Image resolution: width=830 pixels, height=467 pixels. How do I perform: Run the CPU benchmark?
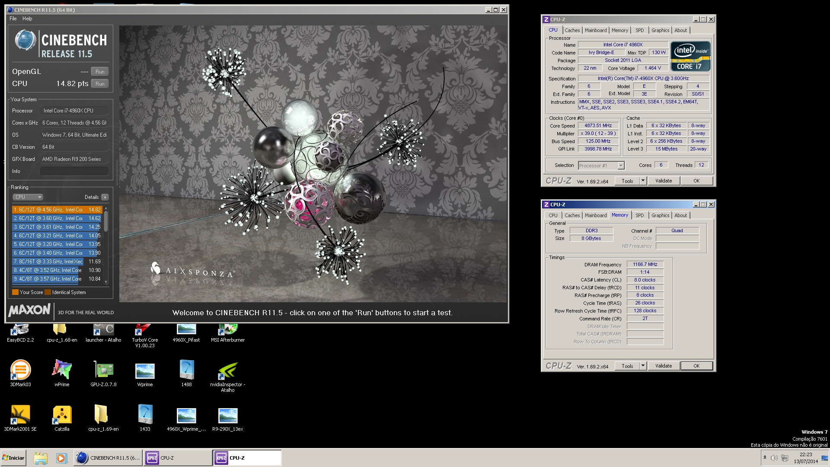click(x=100, y=84)
